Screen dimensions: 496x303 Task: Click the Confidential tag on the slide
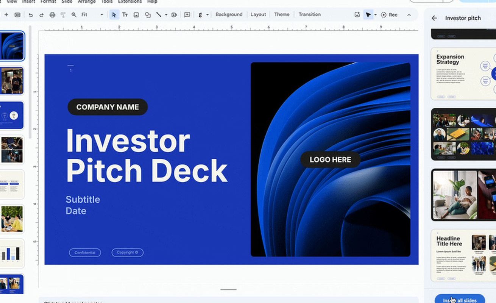click(x=85, y=253)
